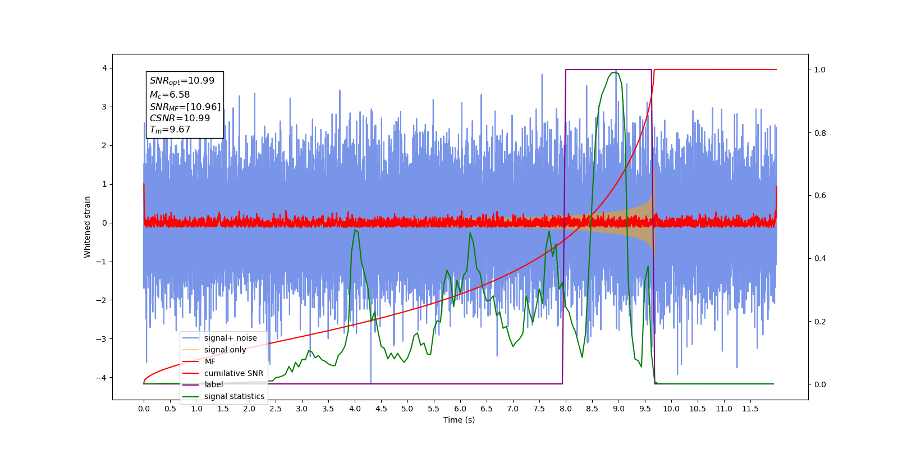898x449 pixels.
Task: Click the left y-axis tick label −3
Action: [x=102, y=339]
